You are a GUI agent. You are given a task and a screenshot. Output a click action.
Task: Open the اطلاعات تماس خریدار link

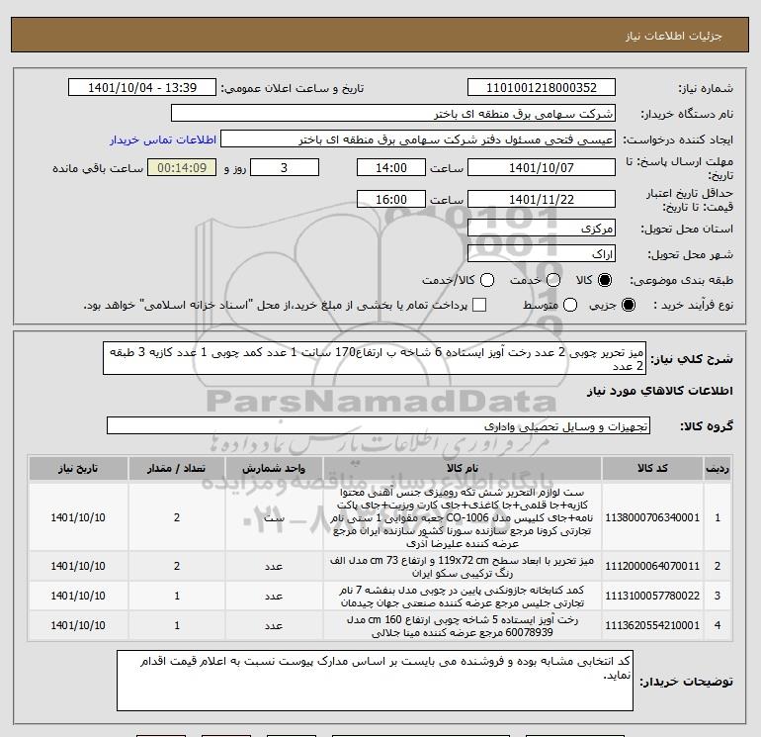(163, 139)
